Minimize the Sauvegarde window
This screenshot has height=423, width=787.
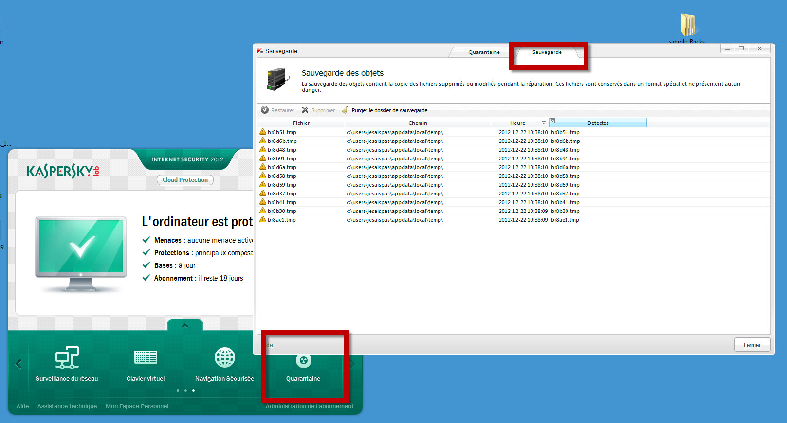point(728,49)
